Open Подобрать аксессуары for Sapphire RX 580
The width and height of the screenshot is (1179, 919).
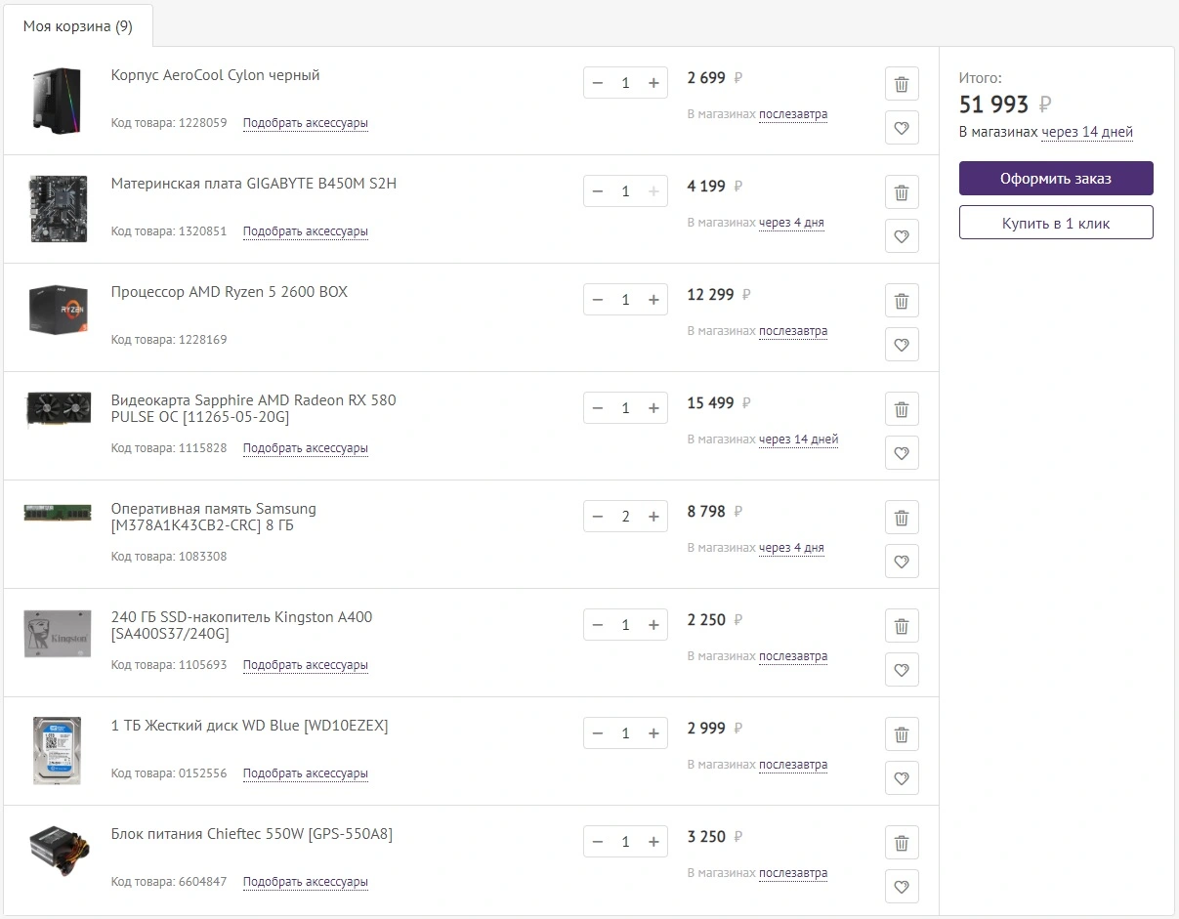click(x=306, y=448)
